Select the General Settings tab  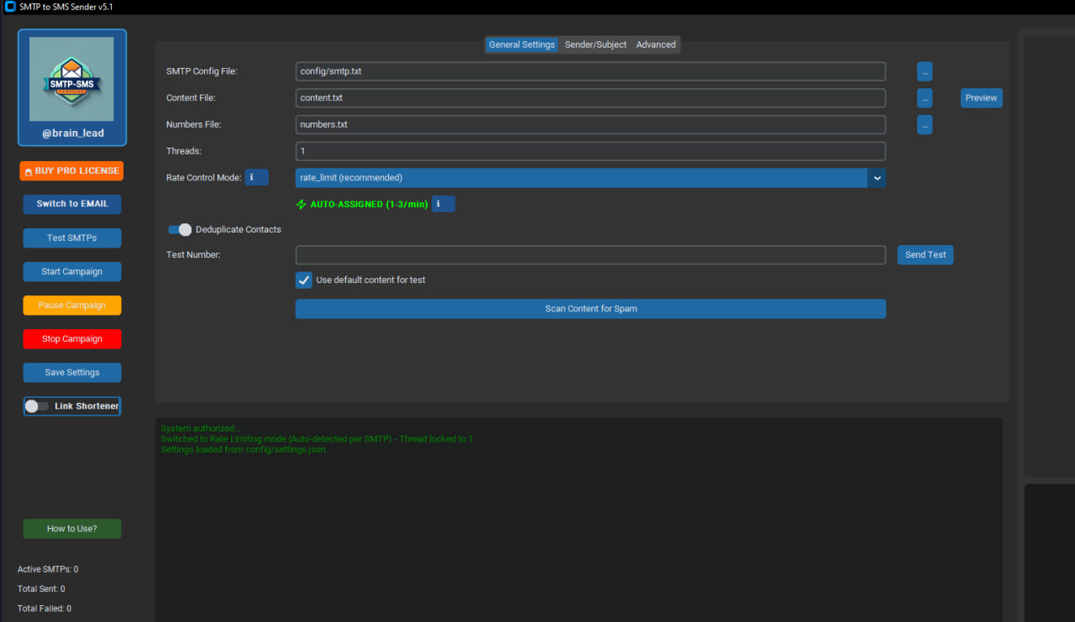(522, 44)
